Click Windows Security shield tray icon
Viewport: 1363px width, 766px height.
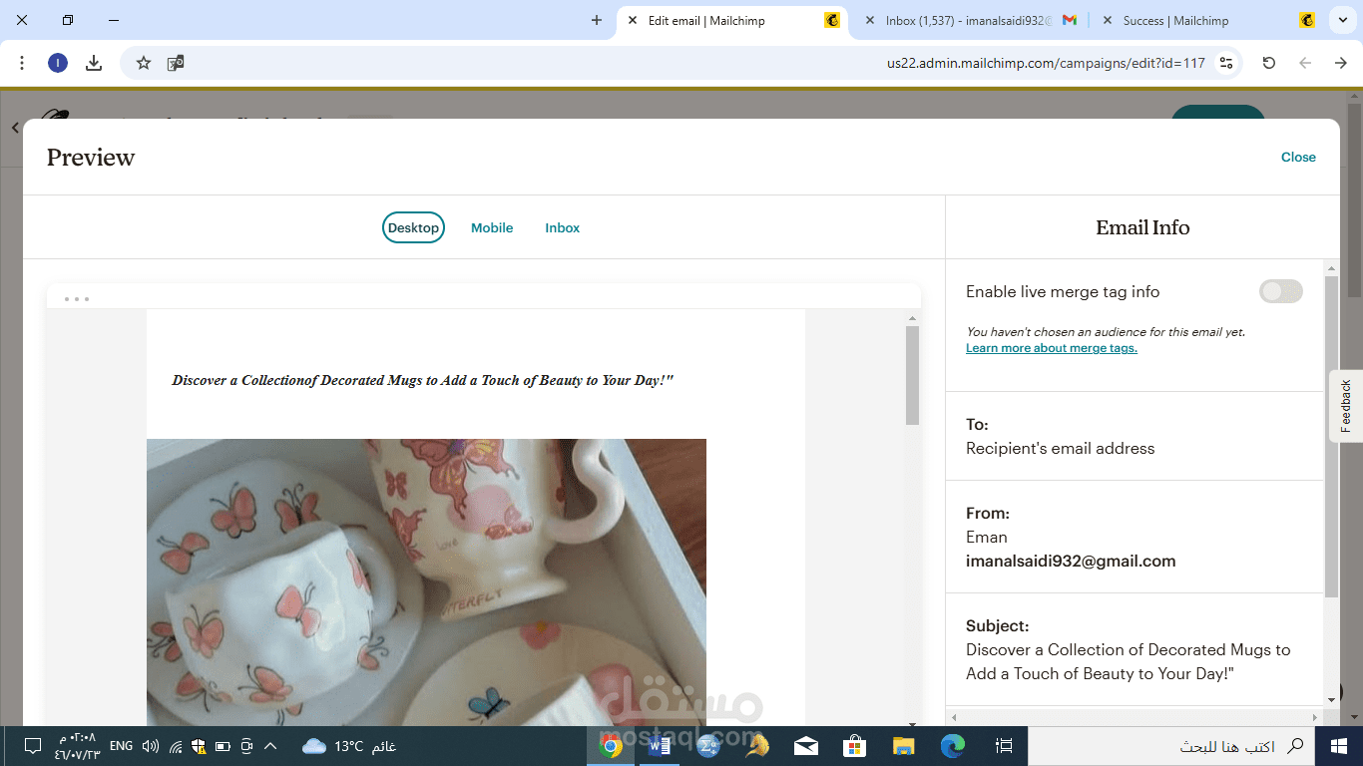199,746
